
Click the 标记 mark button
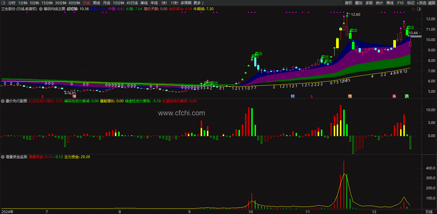(411, 3)
